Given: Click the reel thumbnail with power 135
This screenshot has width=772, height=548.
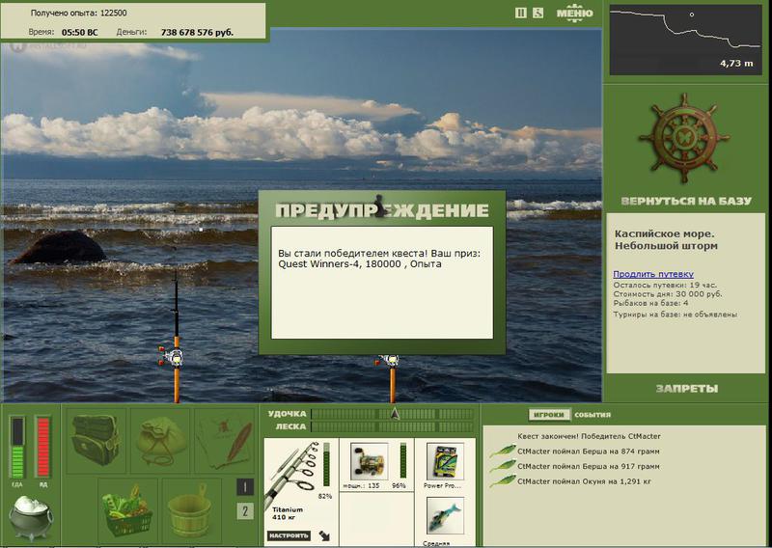Looking at the screenshot, I should 369,462.
